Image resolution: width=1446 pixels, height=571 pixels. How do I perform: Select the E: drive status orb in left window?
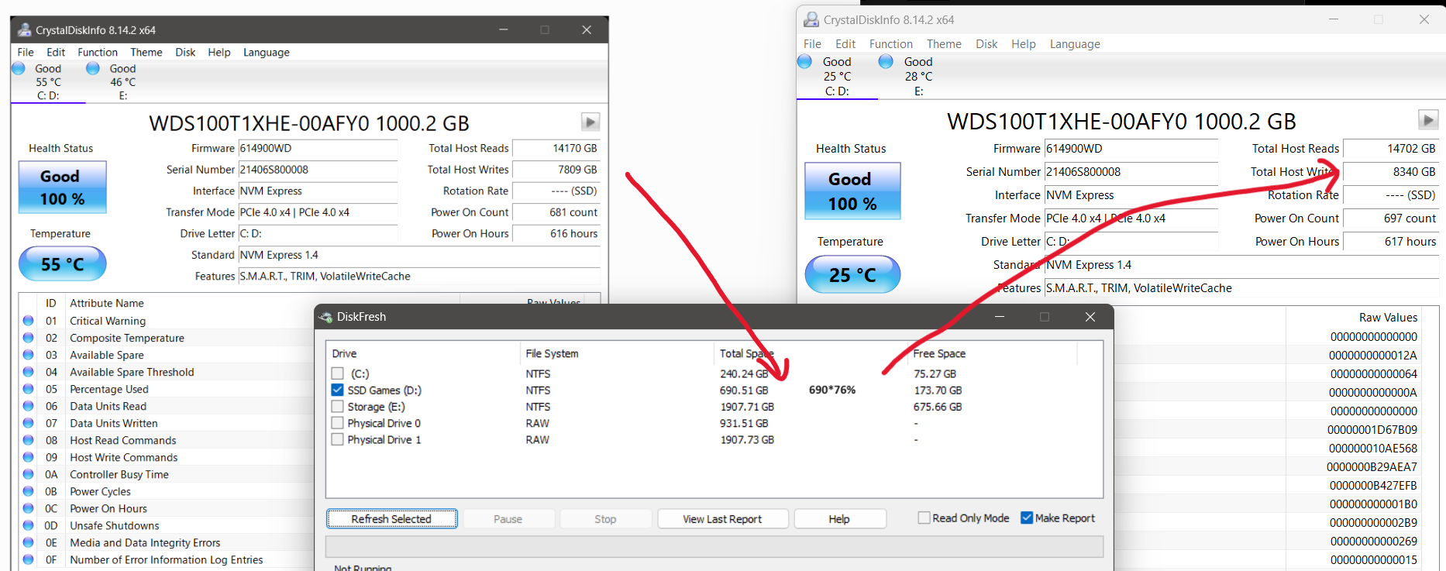pos(93,69)
